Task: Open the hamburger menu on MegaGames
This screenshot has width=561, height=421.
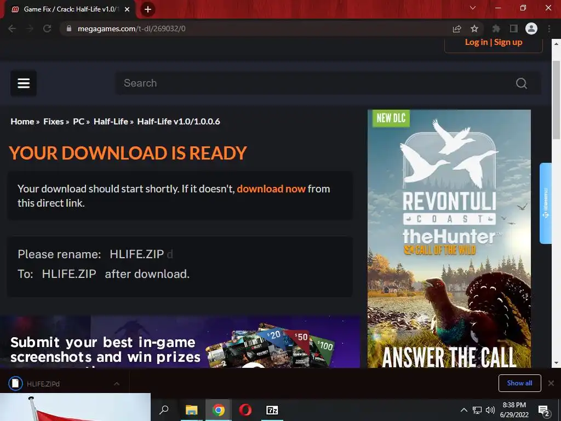Action: (24, 83)
